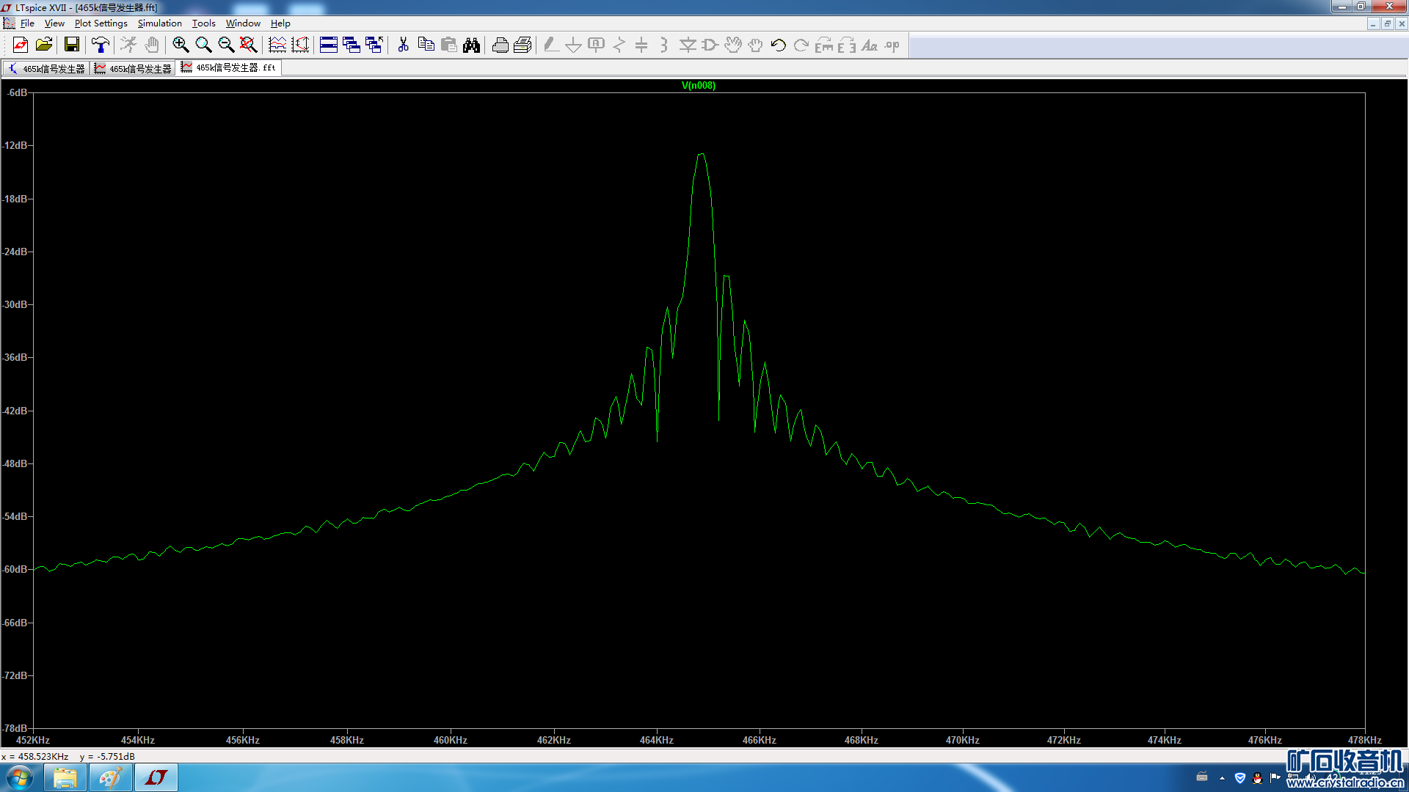This screenshot has width=1409, height=792.
Task: Click the -78dB vertical axis label
Action: pyautogui.click(x=15, y=728)
